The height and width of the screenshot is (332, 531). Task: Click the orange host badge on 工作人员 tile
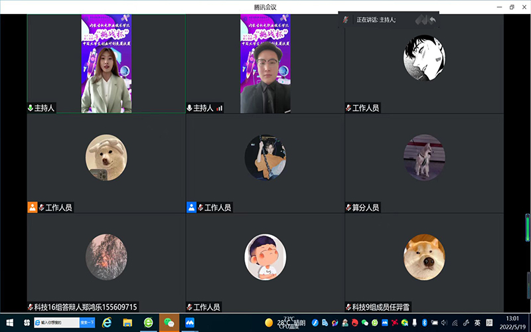pyautogui.click(x=32, y=207)
